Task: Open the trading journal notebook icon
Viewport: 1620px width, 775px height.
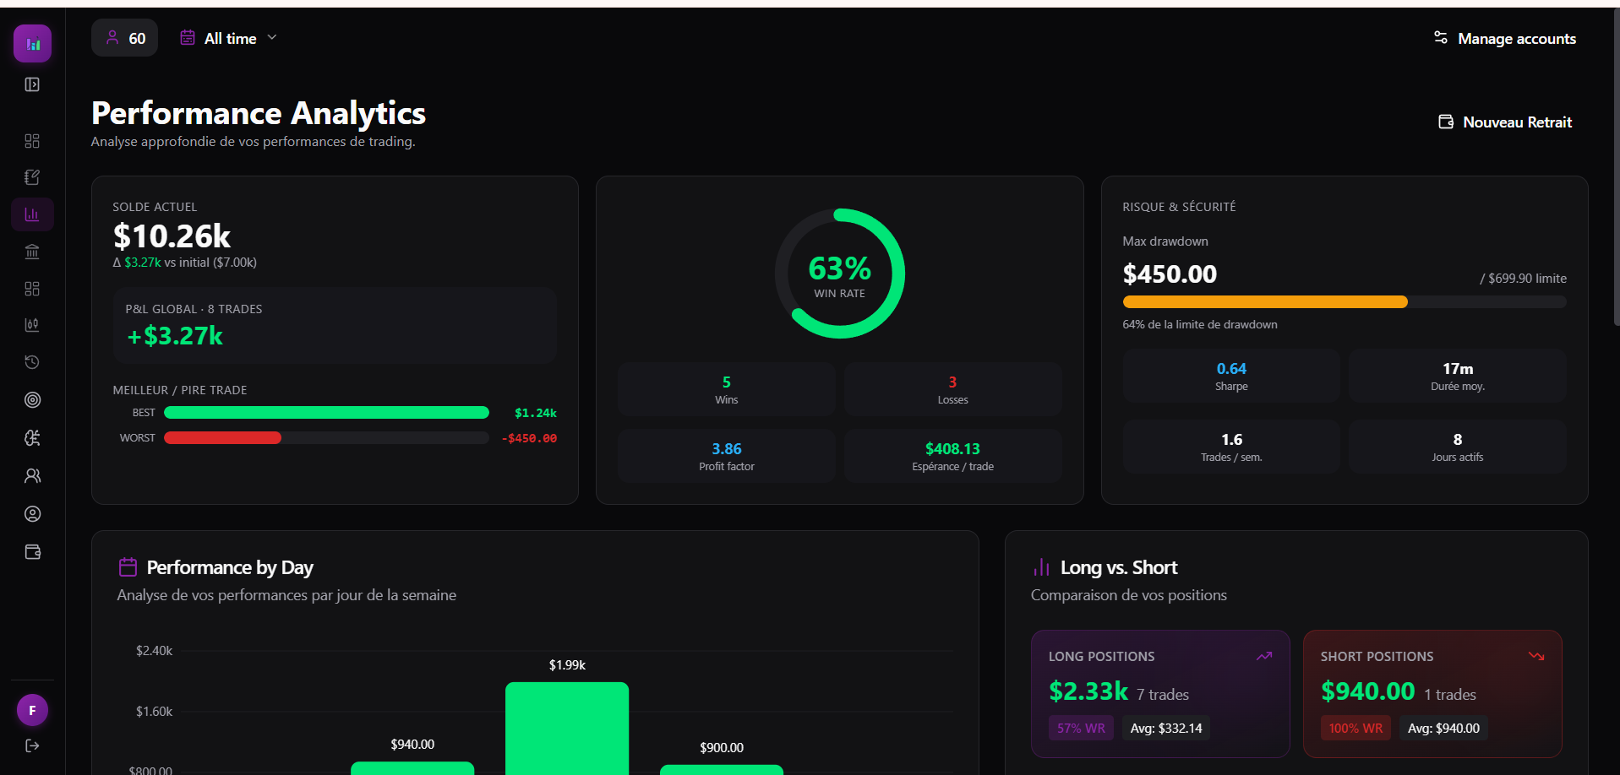Action: (32, 177)
